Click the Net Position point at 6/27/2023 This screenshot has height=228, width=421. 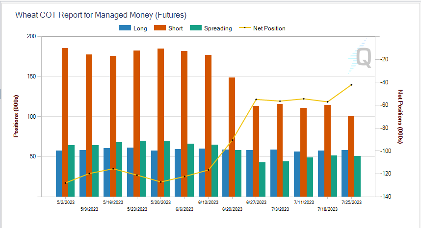point(256,100)
